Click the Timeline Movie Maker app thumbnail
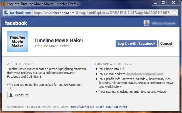The height and width of the screenshot is (113, 182). [18, 42]
